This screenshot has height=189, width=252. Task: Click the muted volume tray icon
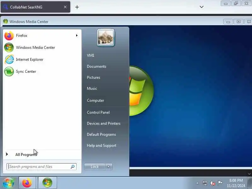[x=212, y=183]
